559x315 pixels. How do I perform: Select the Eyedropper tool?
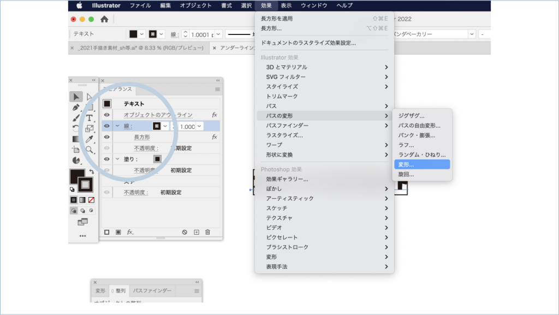(x=89, y=139)
